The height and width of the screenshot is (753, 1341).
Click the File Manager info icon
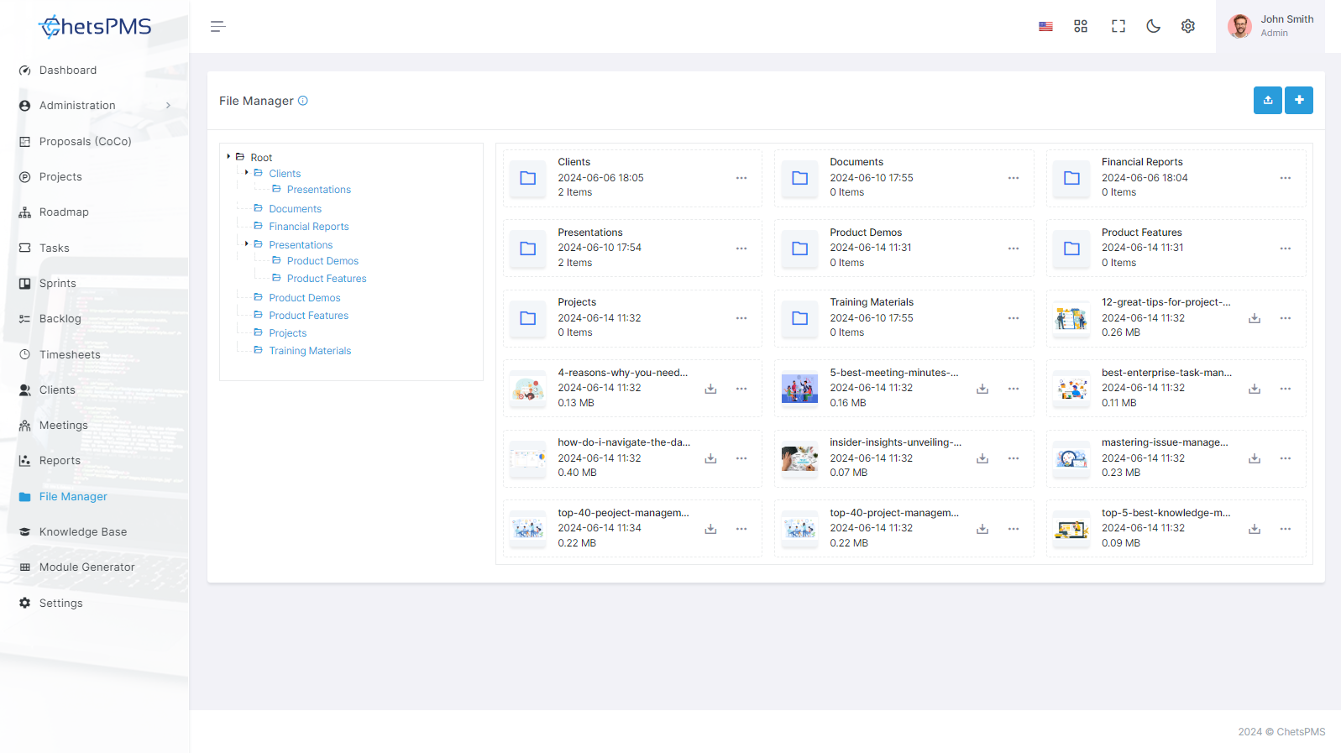pos(303,101)
